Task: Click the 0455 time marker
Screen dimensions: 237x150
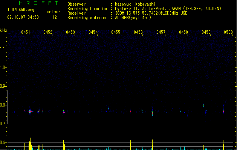Action: click(116, 32)
